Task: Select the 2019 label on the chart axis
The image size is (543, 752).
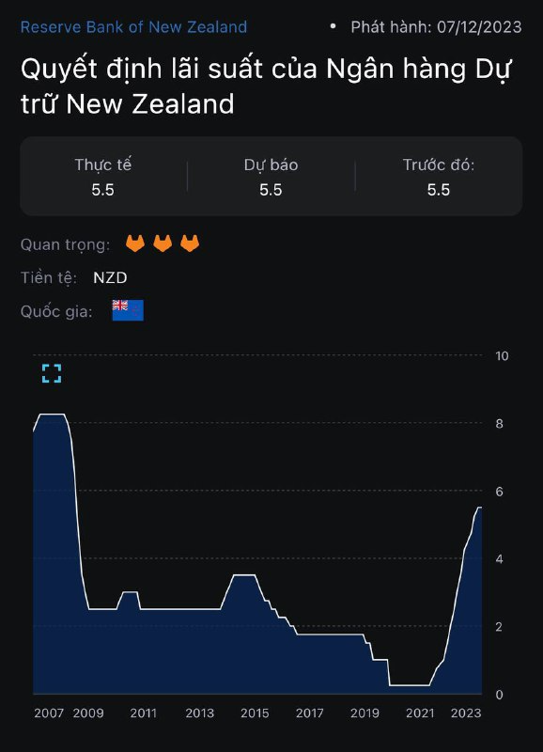Action: tap(365, 713)
